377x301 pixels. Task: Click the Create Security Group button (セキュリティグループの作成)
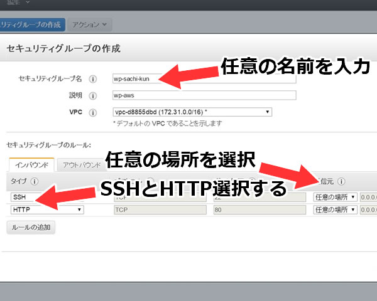pyautogui.click(x=32, y=24)
